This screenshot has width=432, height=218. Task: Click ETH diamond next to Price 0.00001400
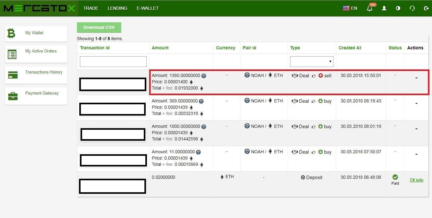coord(191,82)
